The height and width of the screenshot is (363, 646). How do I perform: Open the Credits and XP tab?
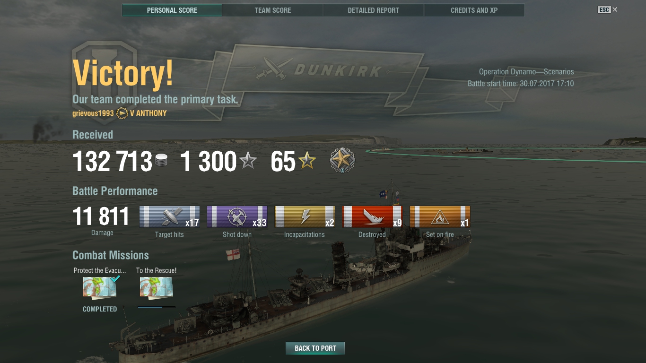pos(474,10)
